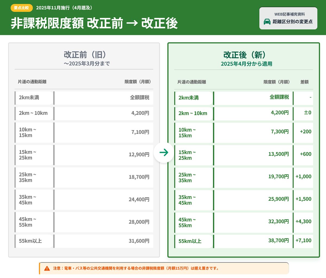Click the 7,100円 amount in old table

coord(140,132)
